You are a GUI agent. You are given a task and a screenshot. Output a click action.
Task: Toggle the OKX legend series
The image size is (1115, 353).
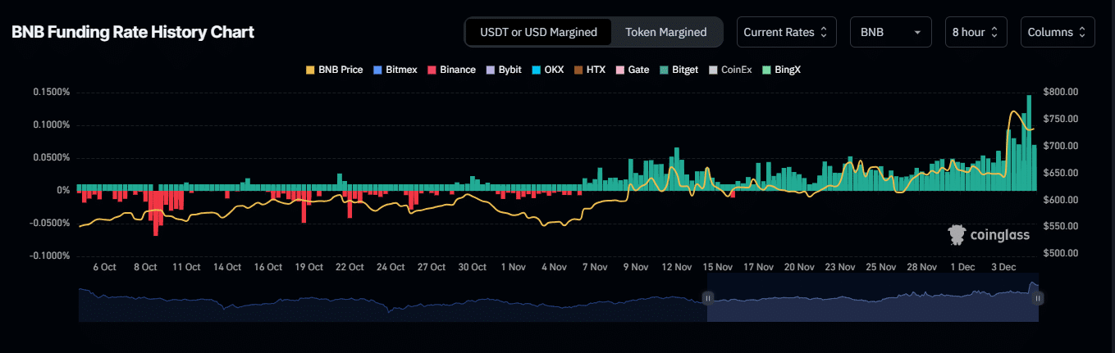point(547,70)
